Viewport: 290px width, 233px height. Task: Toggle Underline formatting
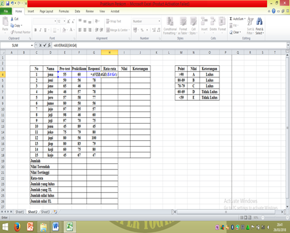45,30
